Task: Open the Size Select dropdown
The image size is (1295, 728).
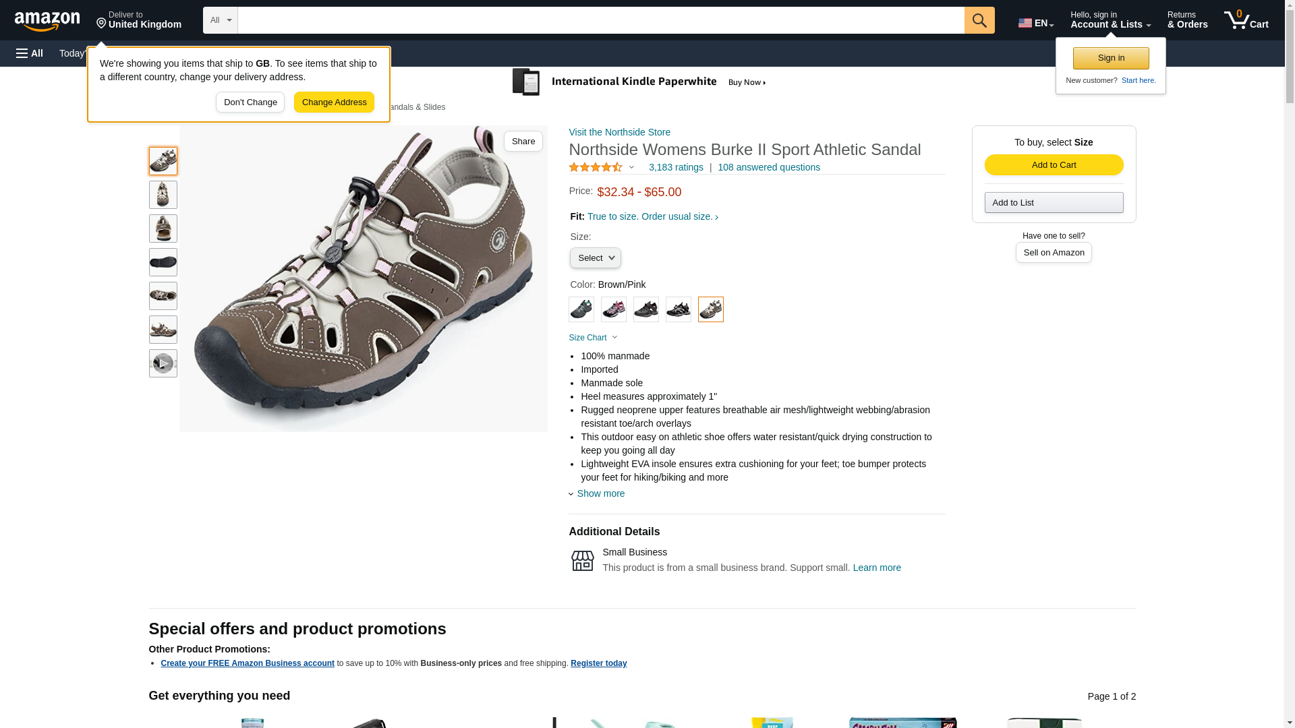Action: pyautogui.click(x=595, y=258)
